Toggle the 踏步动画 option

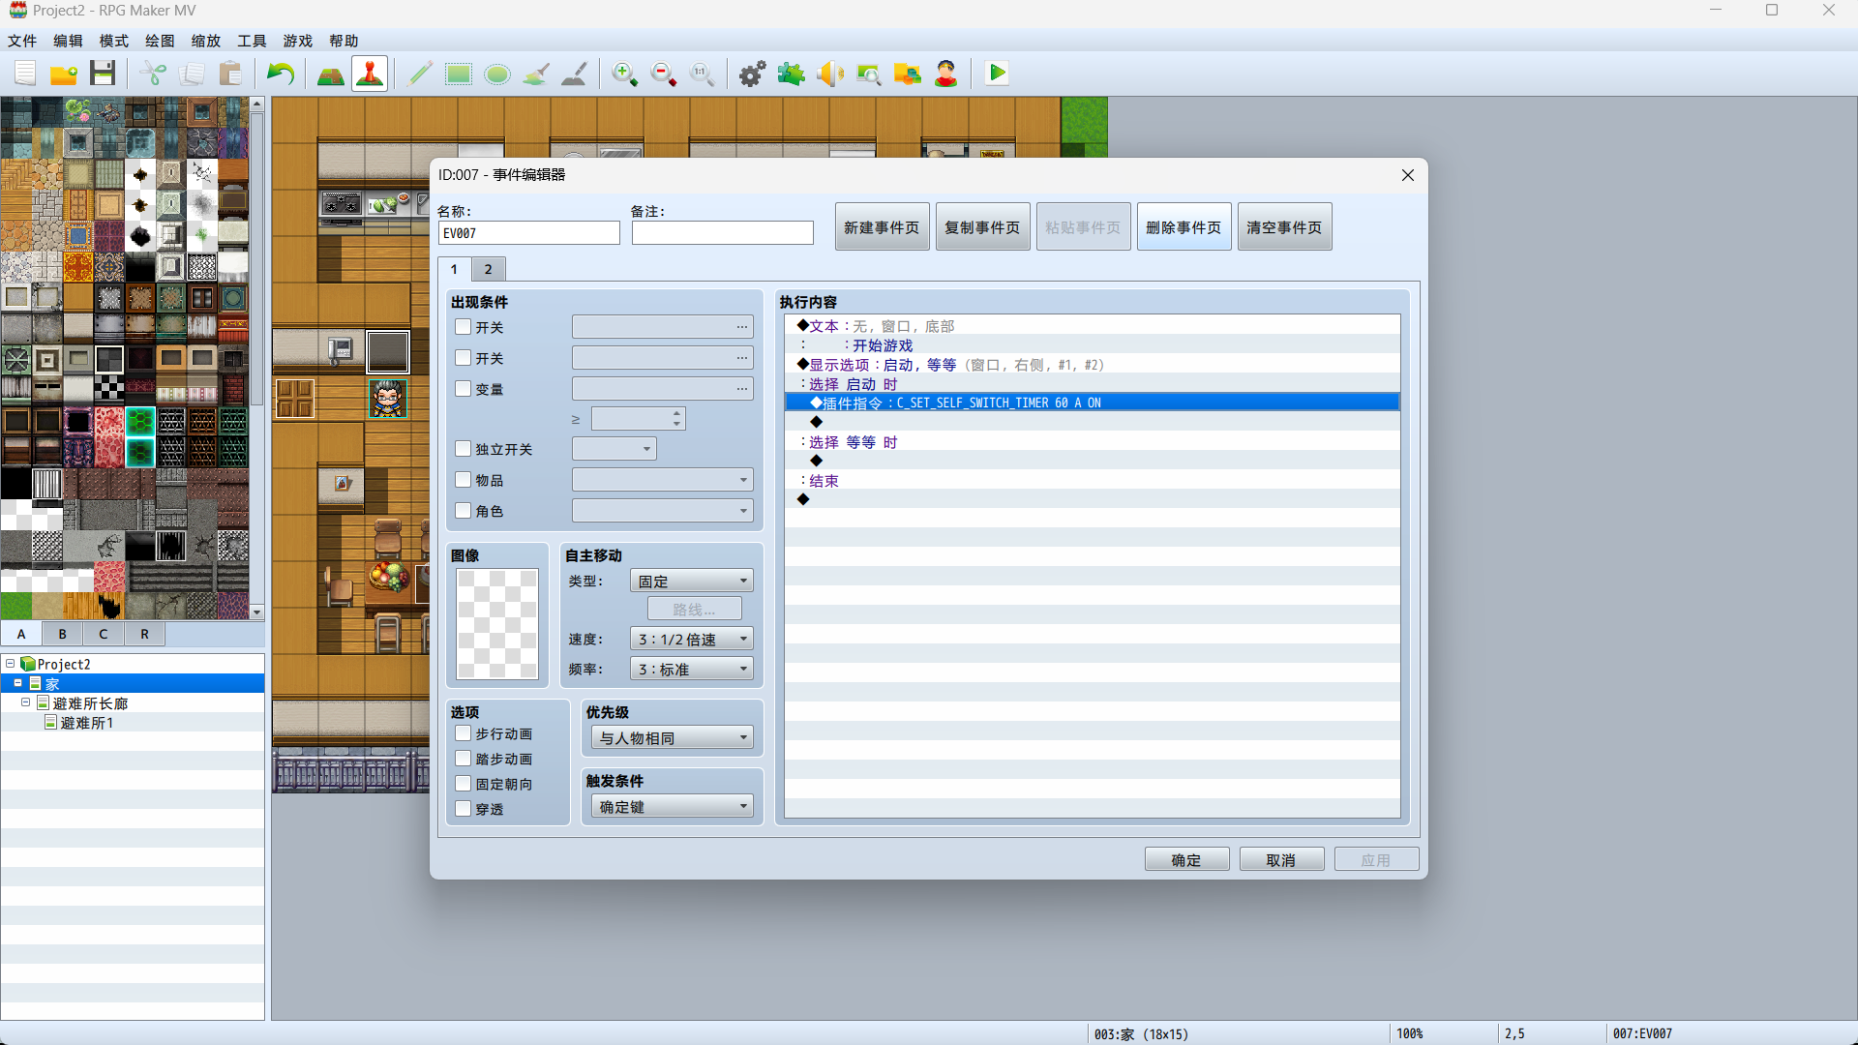[x=464, y=759]
